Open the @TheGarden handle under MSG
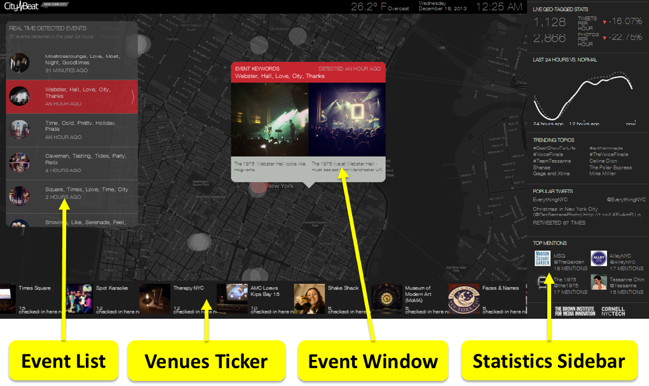 point(569,262)
